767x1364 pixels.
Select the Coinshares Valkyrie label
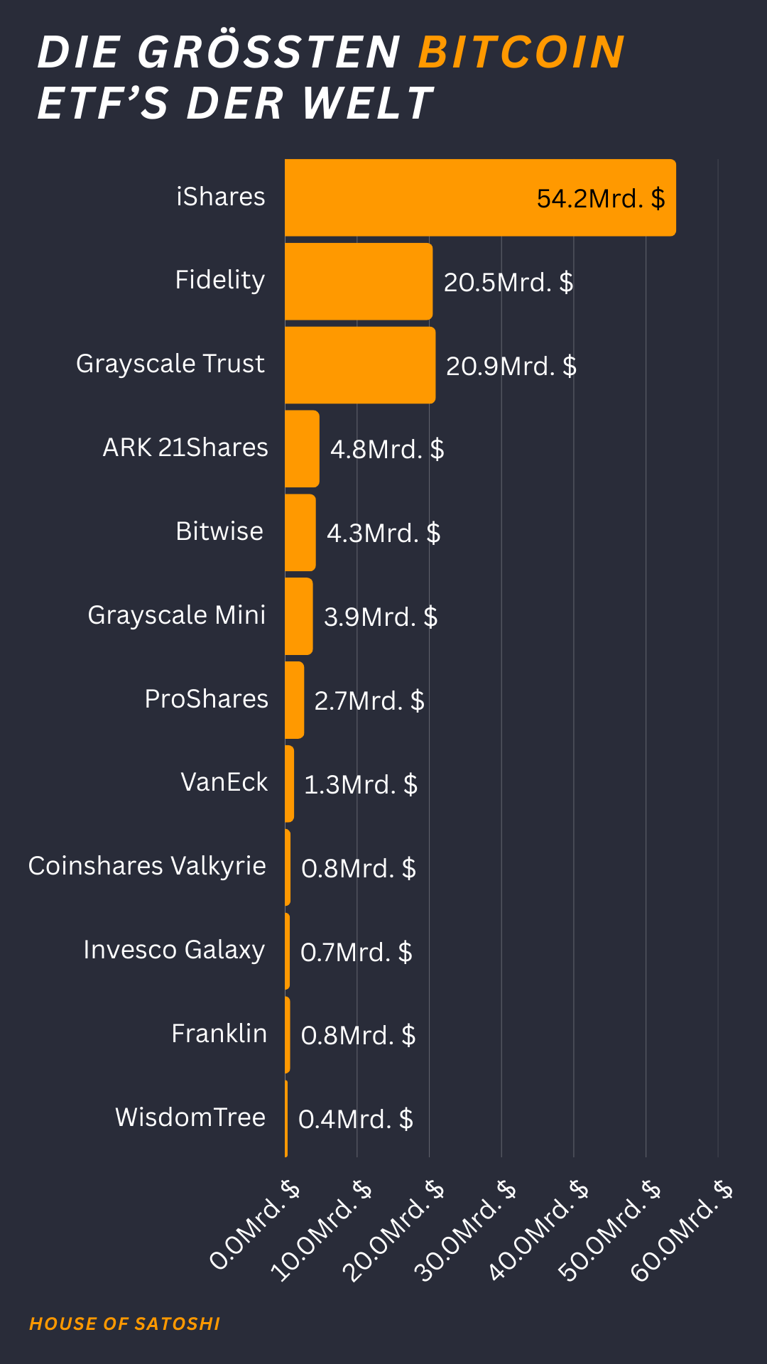tap(147, 866)
